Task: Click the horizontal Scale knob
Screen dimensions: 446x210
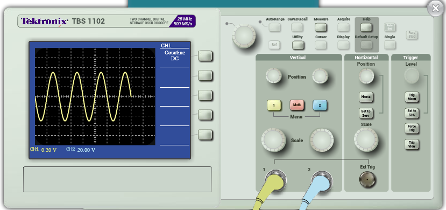Action: click(366, 139)
